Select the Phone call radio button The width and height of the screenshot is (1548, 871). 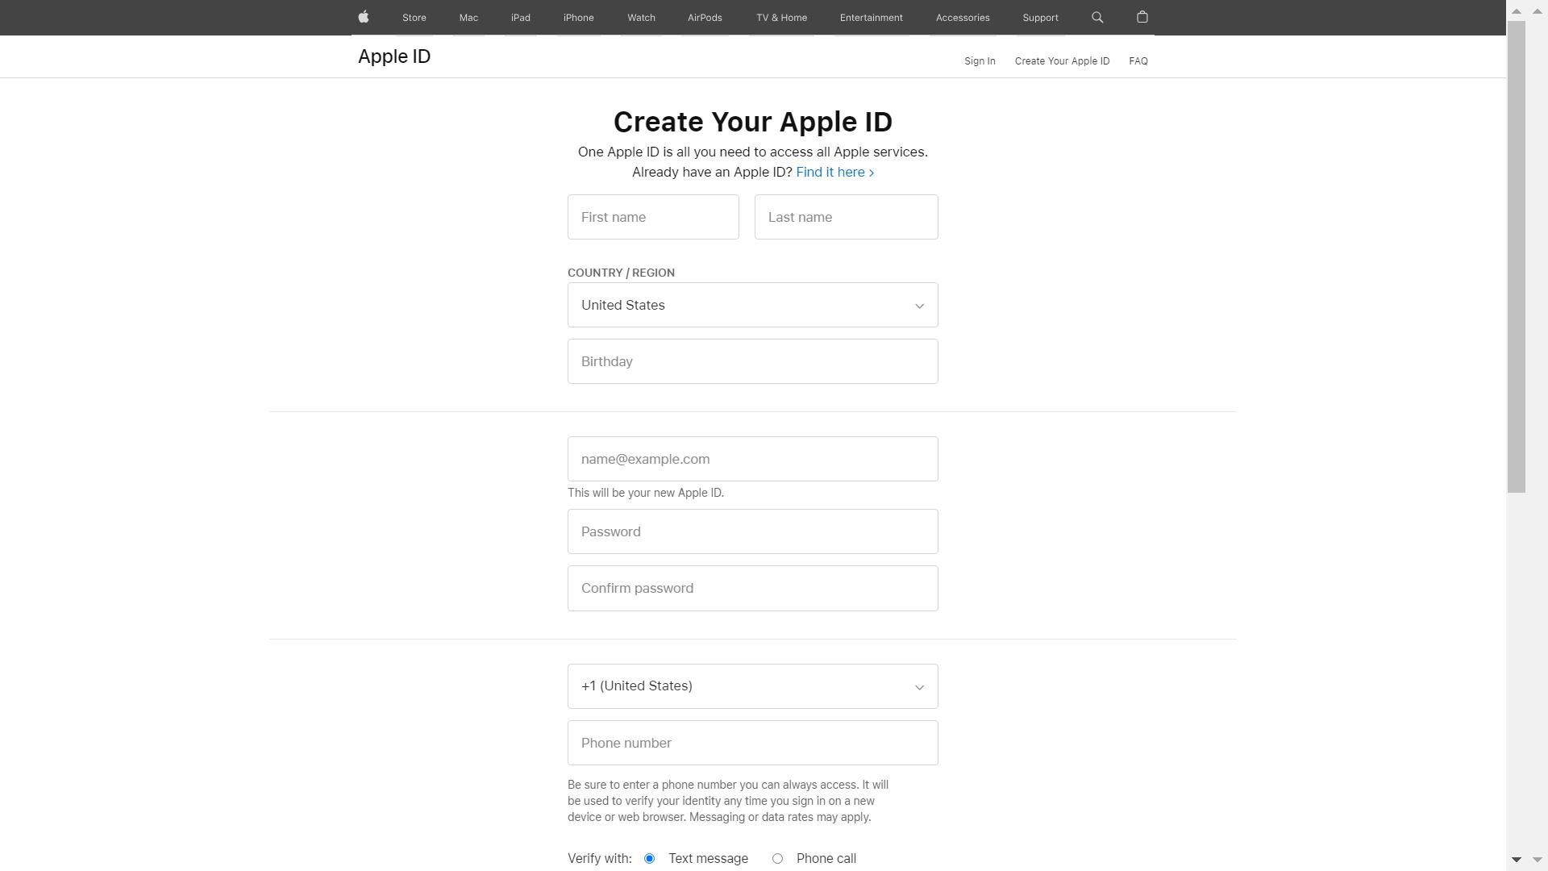777,859
